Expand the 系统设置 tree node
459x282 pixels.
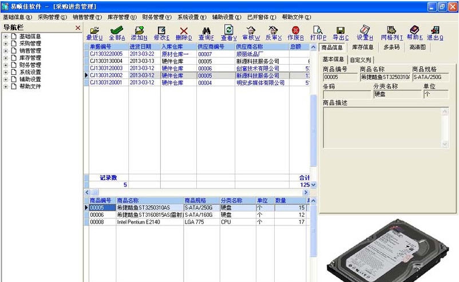(x=6, y=72)
